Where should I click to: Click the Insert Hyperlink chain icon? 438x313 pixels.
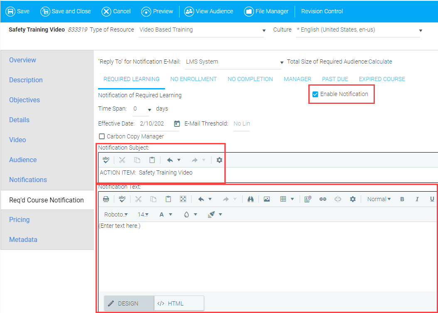(323, 199)
